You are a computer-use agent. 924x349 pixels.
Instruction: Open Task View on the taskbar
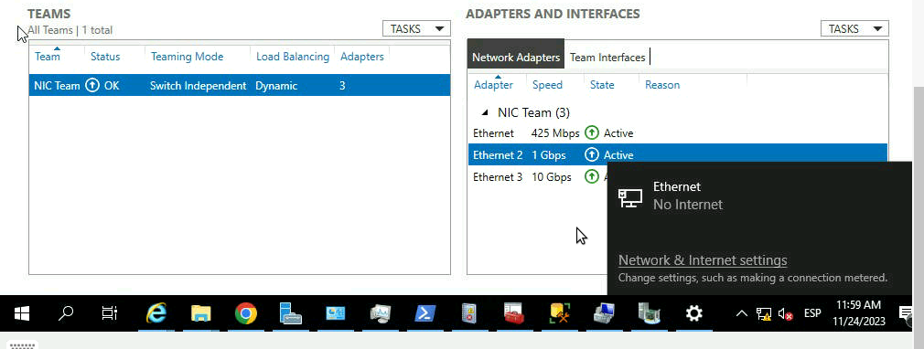click(109, 313)
